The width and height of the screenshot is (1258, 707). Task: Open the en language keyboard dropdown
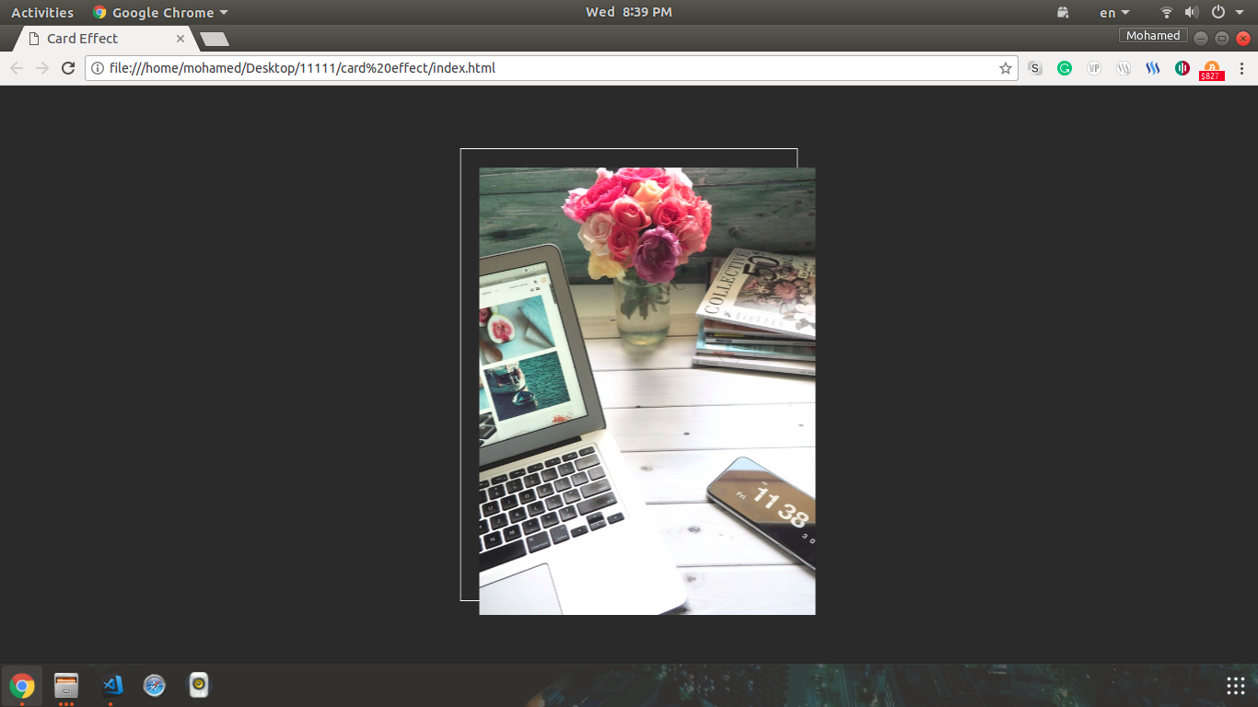click(1112, 12)
